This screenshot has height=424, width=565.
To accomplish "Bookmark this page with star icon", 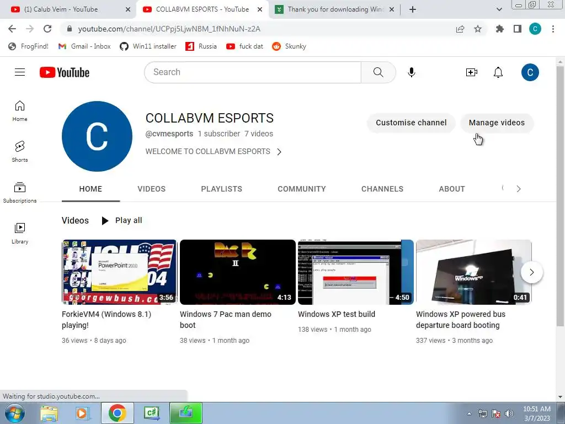I will [x=478, y=29].
